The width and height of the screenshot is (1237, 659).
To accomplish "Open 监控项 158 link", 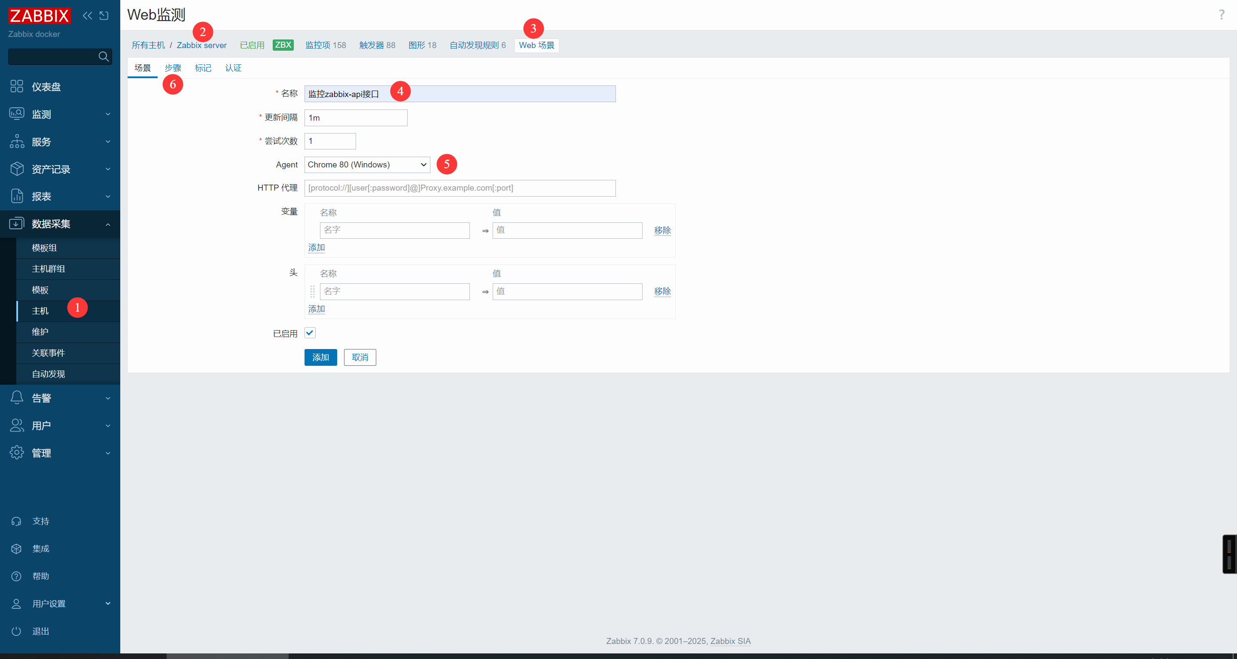I will tap(326, 45).
